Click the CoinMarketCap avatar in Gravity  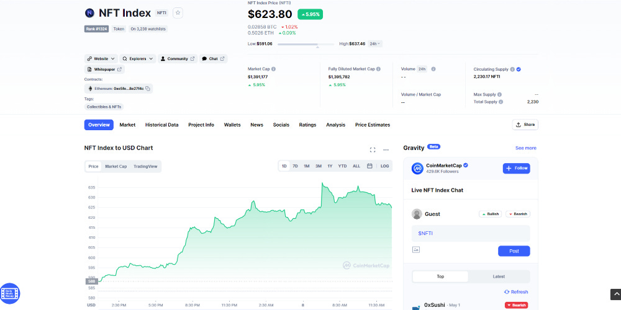pos(417,169)
